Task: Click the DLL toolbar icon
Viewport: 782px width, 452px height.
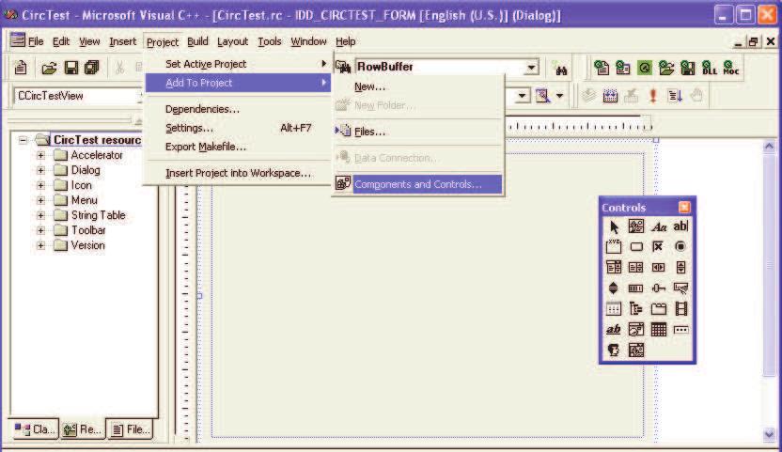Action: [710, 68]
